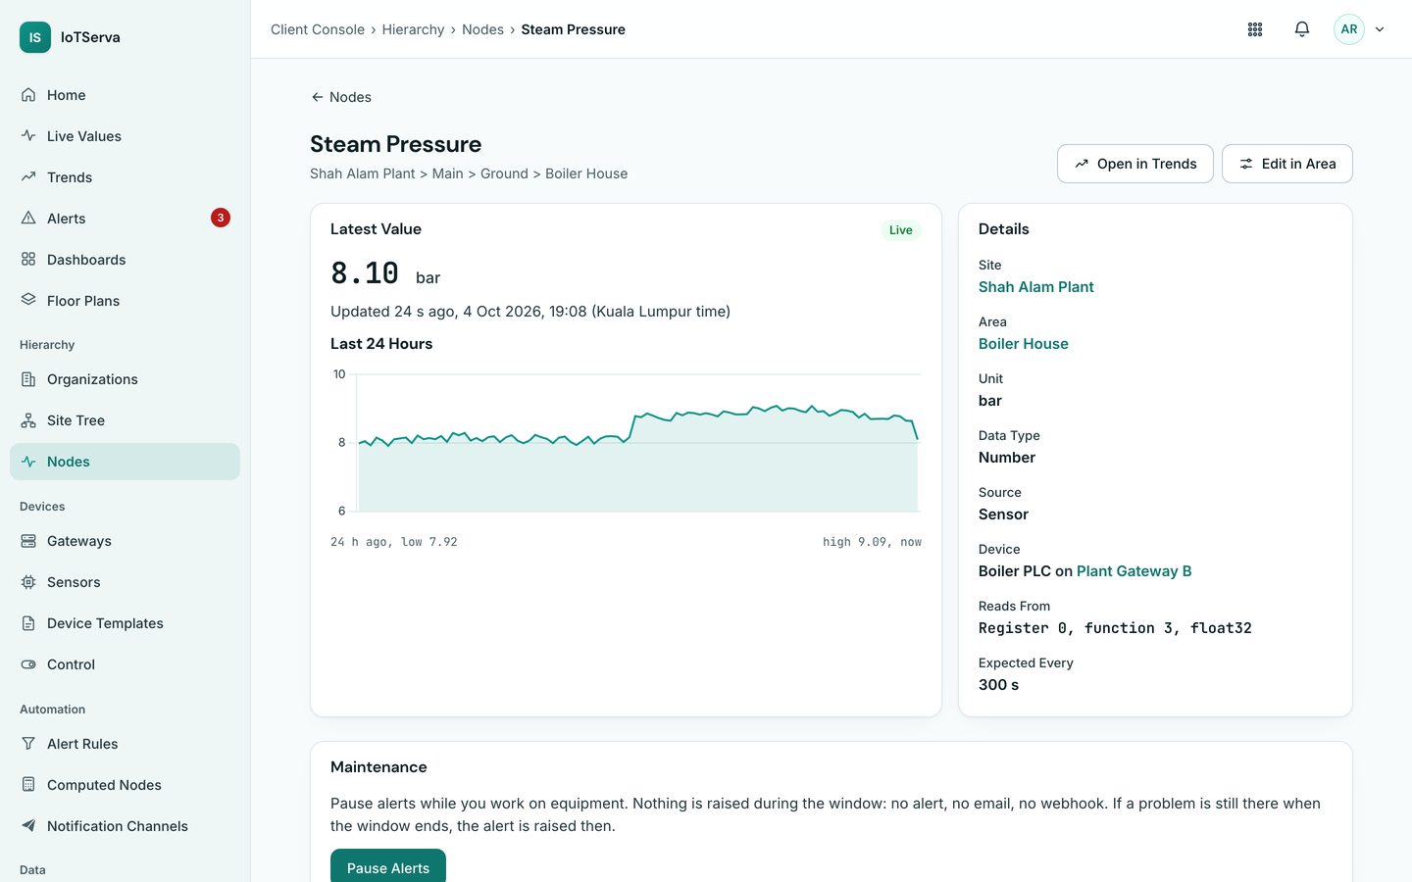Screen dimensions: 1412x882
Task: Click the Sensors chip icon
Action: click(x=28, y=582)
